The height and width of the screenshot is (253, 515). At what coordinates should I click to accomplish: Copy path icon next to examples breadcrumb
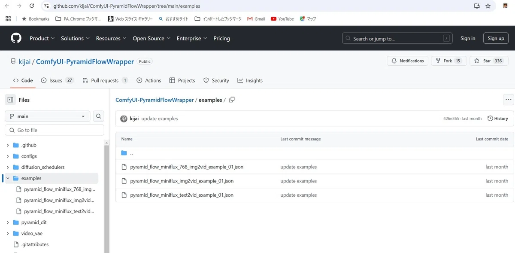pyautogui.click(x=232, y=100)
